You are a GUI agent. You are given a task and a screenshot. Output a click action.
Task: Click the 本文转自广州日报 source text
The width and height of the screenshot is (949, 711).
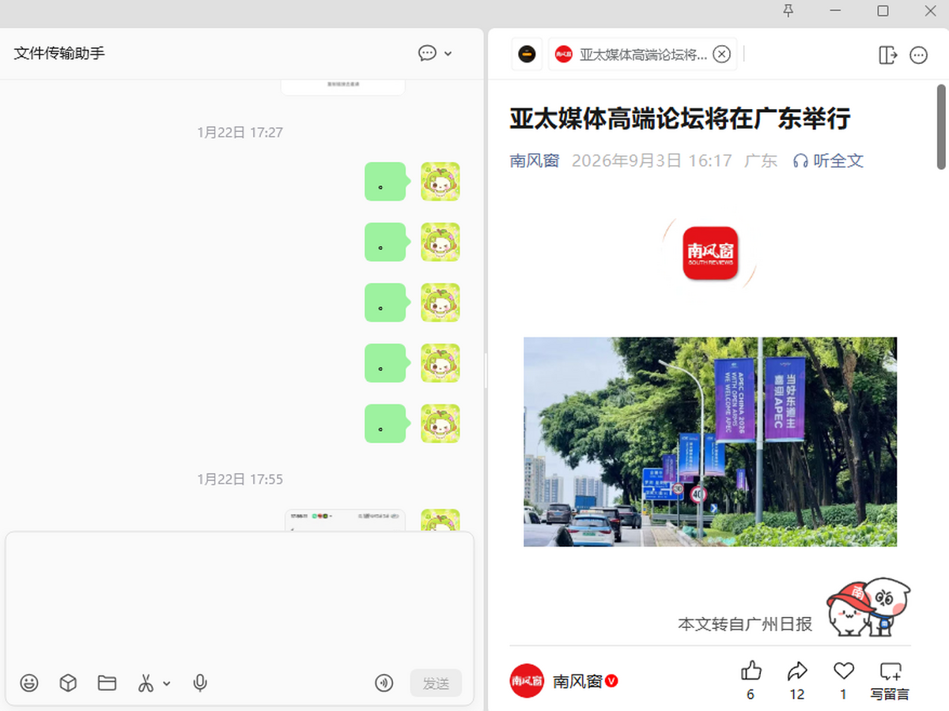click(x=745, y=624)
